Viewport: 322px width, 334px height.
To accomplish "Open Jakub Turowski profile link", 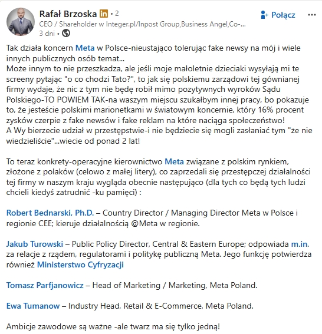I will [35, 244].
